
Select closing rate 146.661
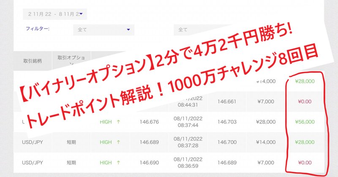227,101
